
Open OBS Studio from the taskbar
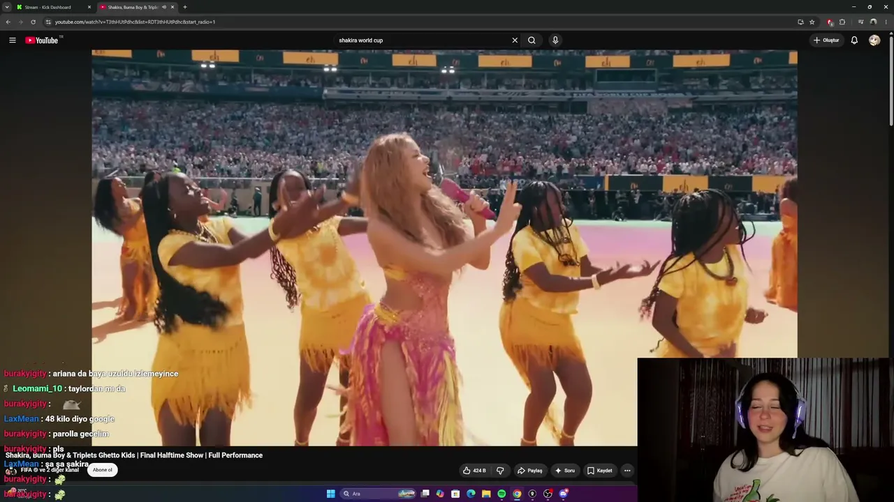pos(548,494)
